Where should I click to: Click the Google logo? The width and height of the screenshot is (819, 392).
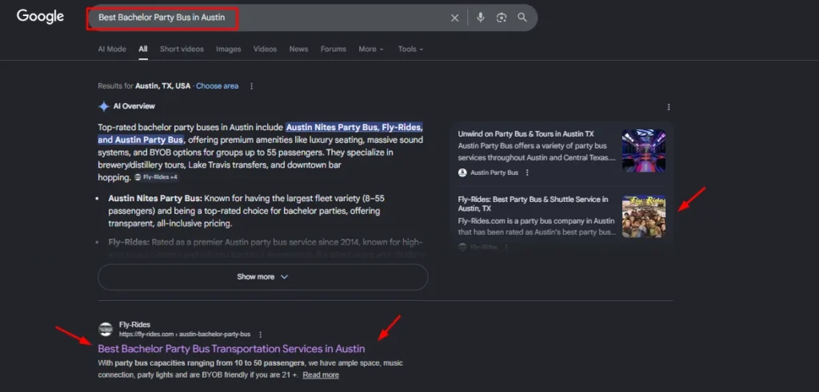pyautogui.click(x=40, y=17)
